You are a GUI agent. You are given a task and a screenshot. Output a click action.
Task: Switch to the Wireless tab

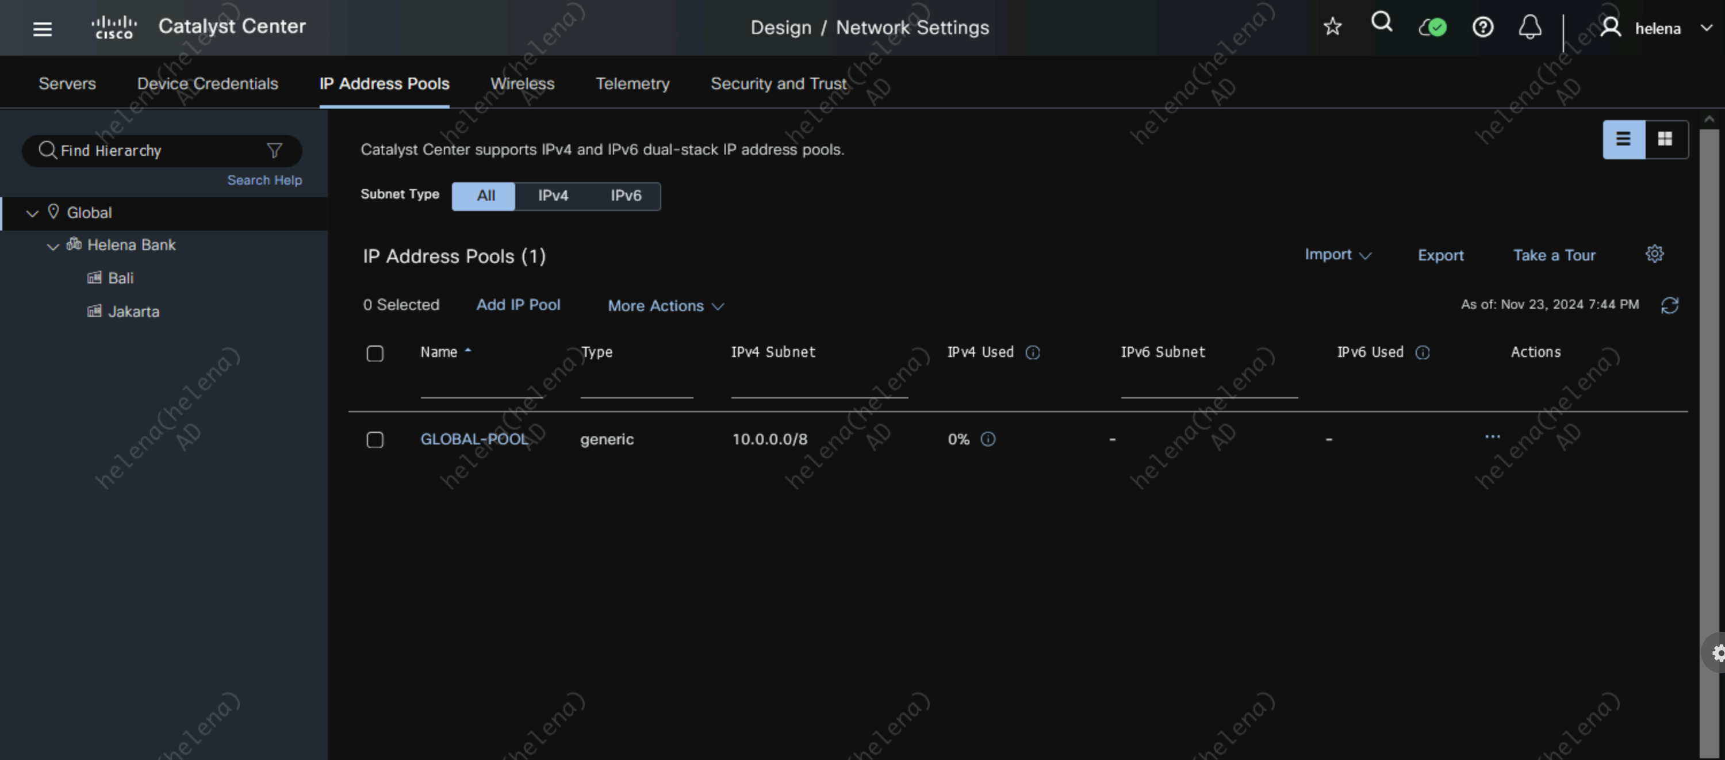[522, 84]
